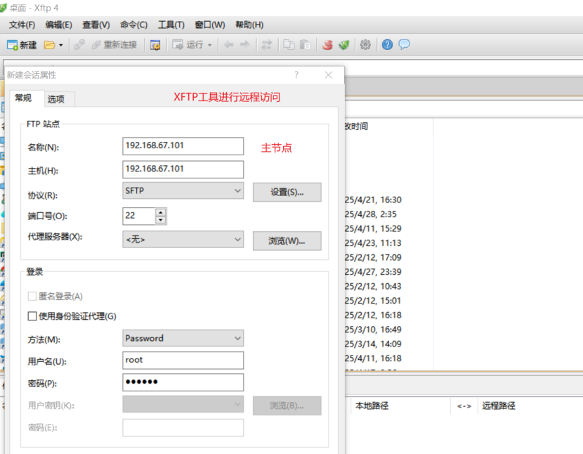Screen dimensions: 583x454
Task: Increase port number with the up stepper arrow
Action: 161,212
